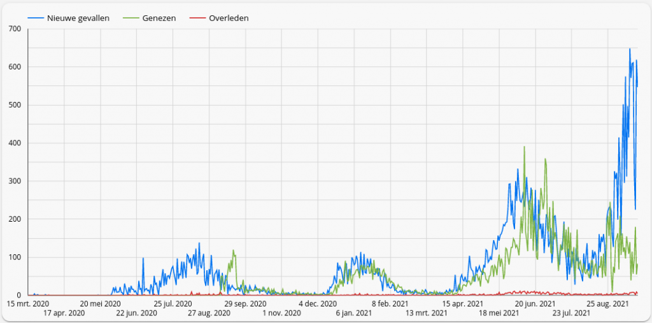This screenshot has width=652, height=323.
Task: Click the 700 y-axis value label
Action: click(15, 29)
